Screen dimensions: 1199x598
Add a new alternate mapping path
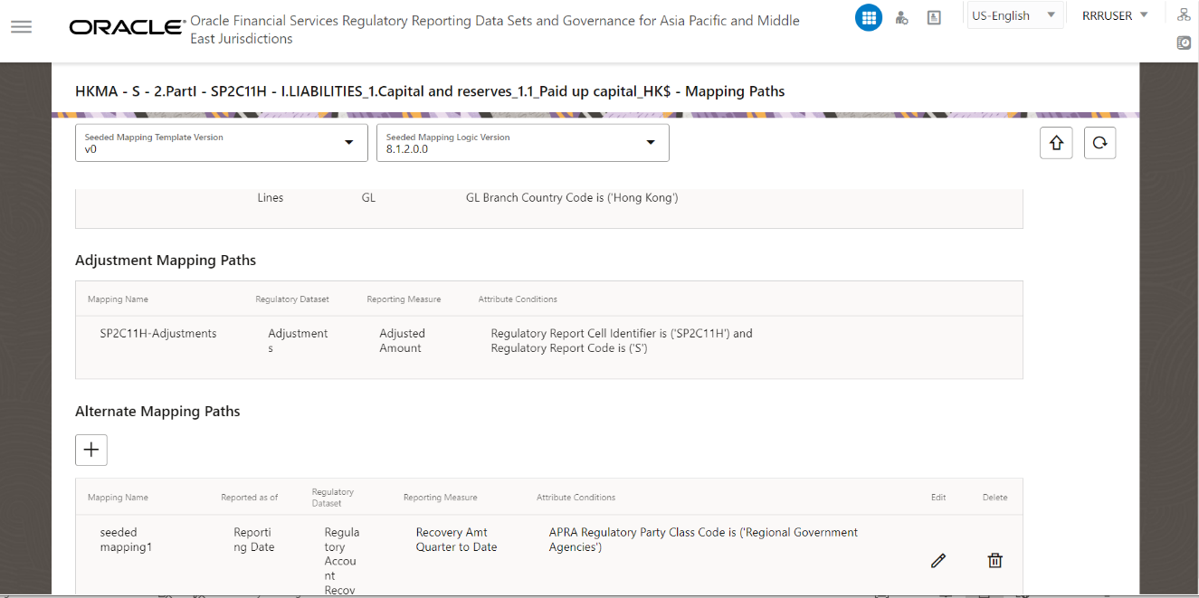(x=90, y=450)
